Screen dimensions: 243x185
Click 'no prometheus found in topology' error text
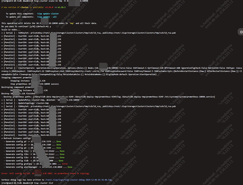click(71, 174)
